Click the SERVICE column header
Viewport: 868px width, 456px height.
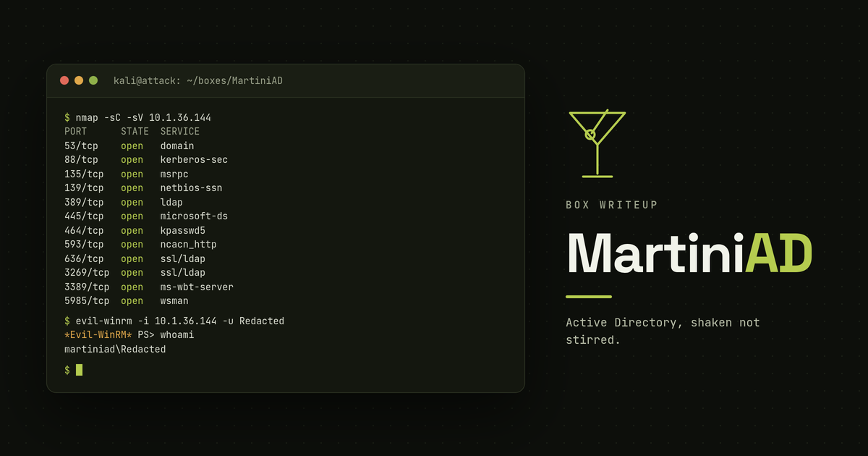pyautogui.click(x=180, y=132)
